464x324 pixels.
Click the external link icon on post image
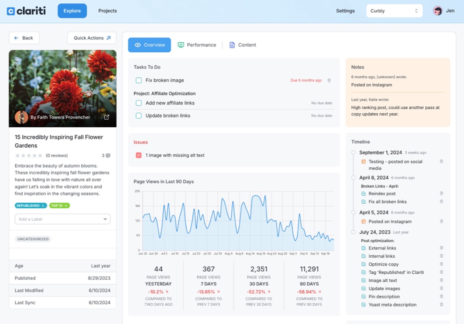pyautogui.click(x=107, y=117)
